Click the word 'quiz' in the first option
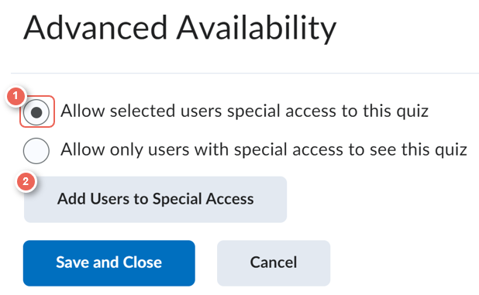479x295 pixels. coord(412,111)
